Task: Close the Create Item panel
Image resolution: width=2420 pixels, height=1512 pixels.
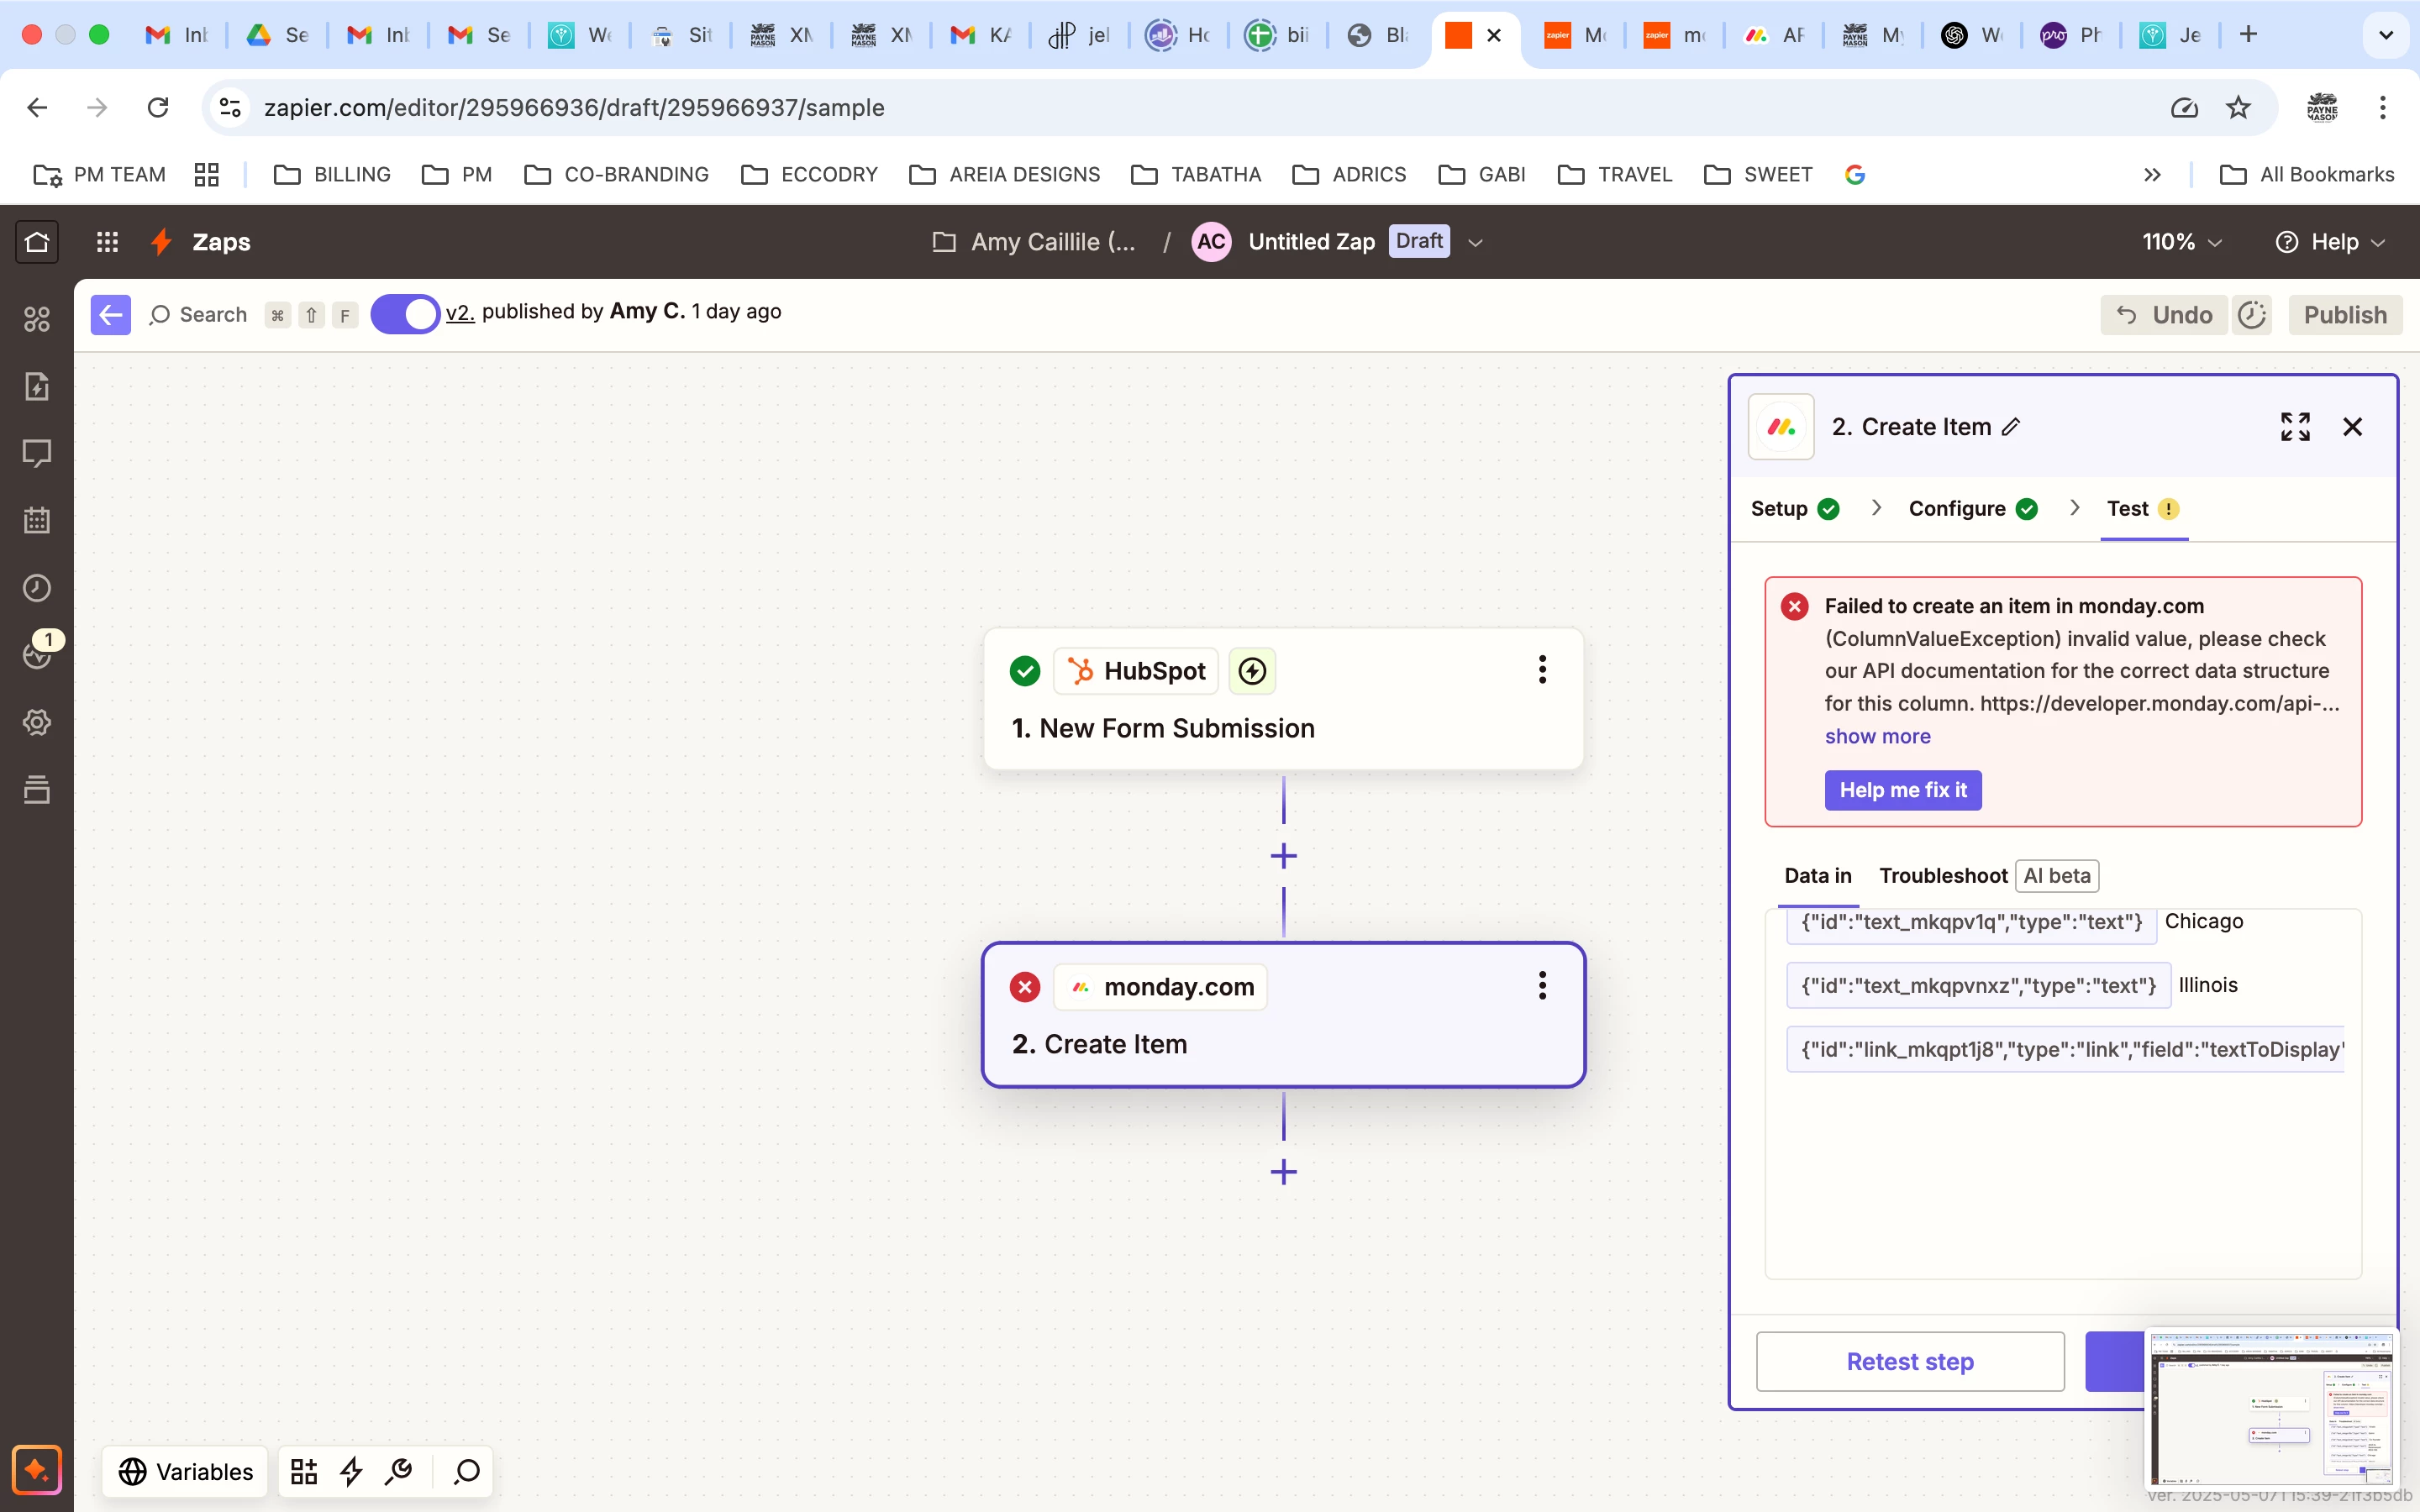Action: pos(2352,427)
